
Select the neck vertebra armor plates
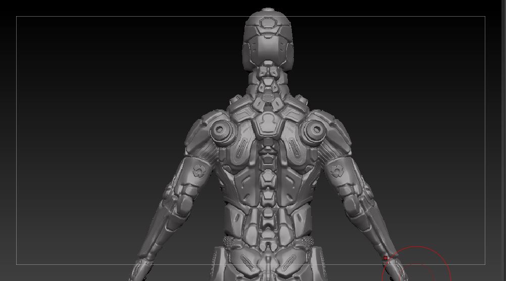click(268, 86)
